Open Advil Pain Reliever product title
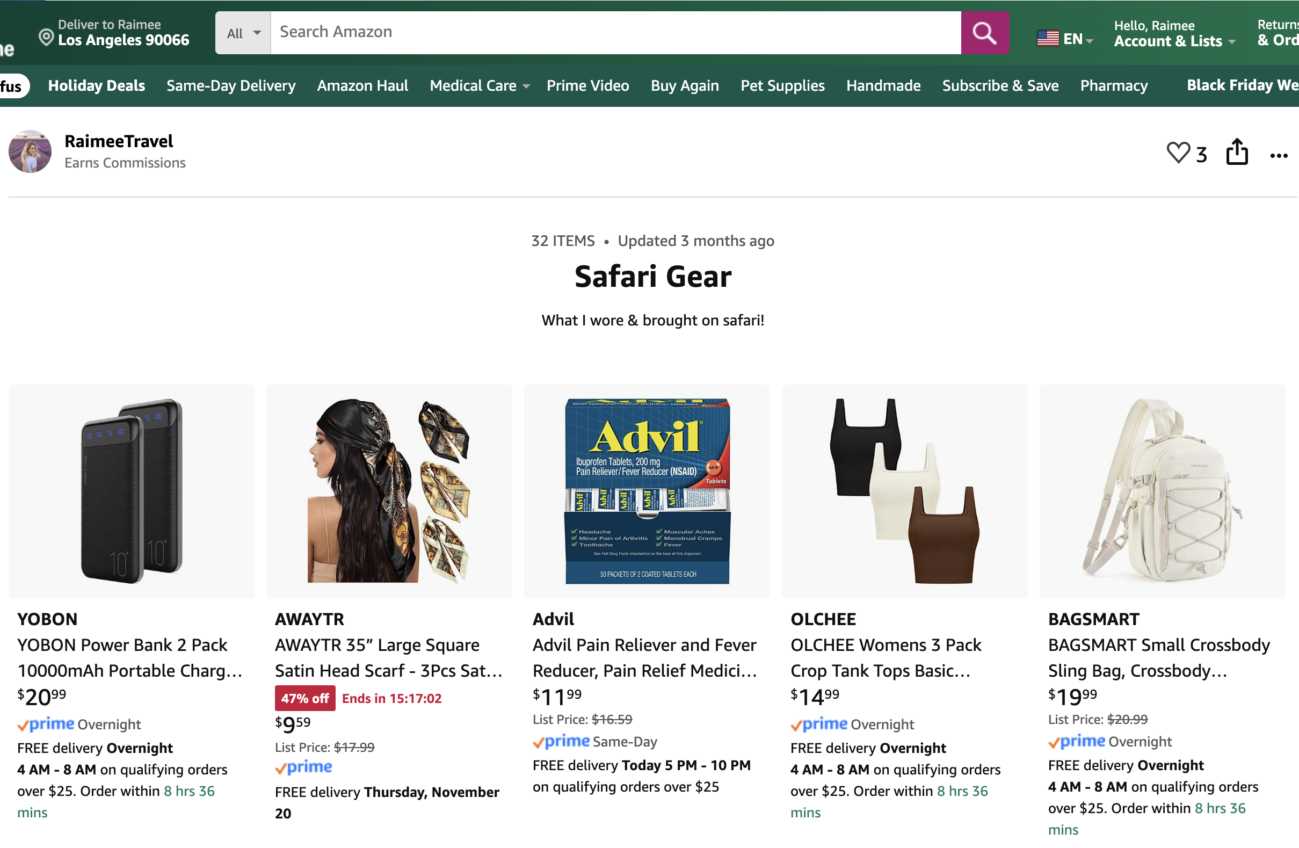The height and width of the screenshot is (848, 1299). coord(644,657)
